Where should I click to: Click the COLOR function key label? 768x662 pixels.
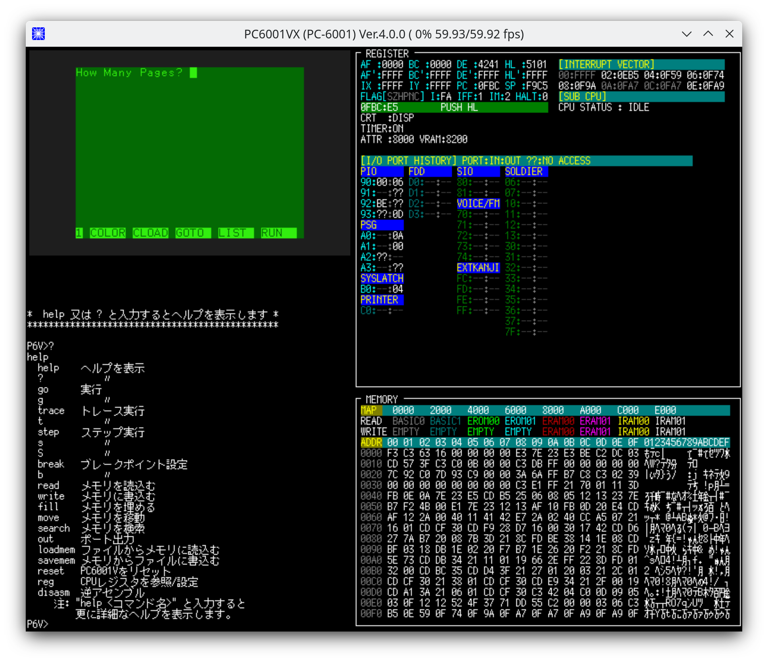tap(107, 233)
